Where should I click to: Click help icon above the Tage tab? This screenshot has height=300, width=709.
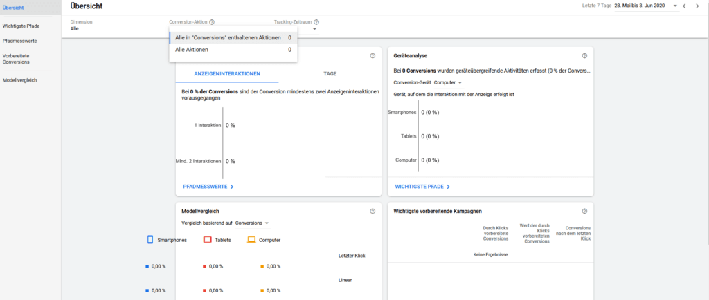373,56
